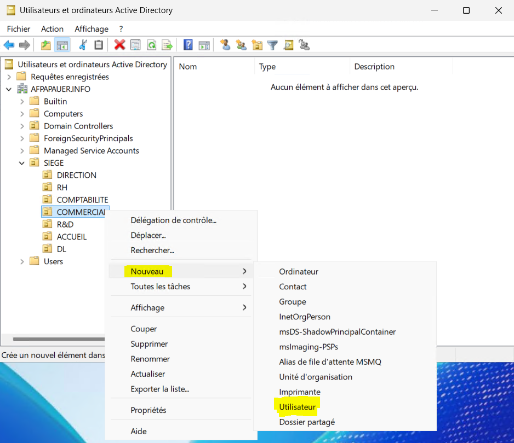The image size is (514, 443).
Task: Collapse the SIEGE organizational unit
Action: click(x=22, y=163)
